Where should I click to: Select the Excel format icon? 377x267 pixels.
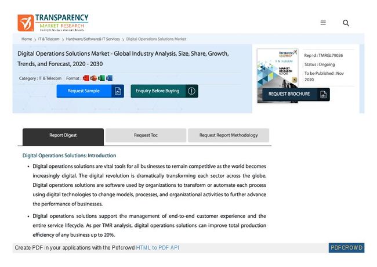click(x=101, y=78)
